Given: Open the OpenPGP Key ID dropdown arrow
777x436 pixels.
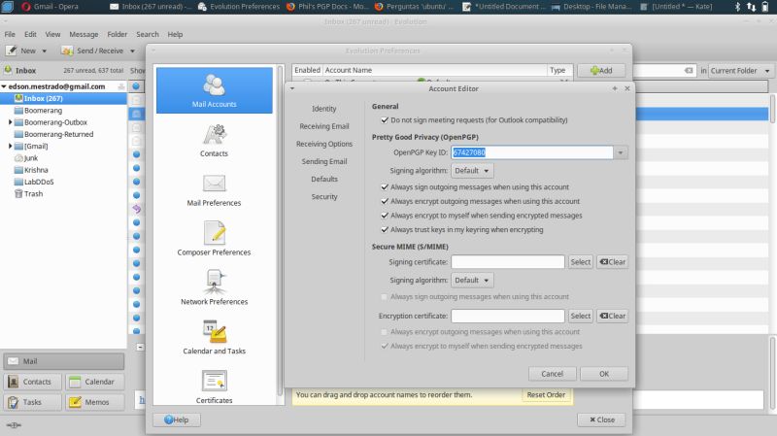Looking at the screenshot, I should (x=621, y=152).
